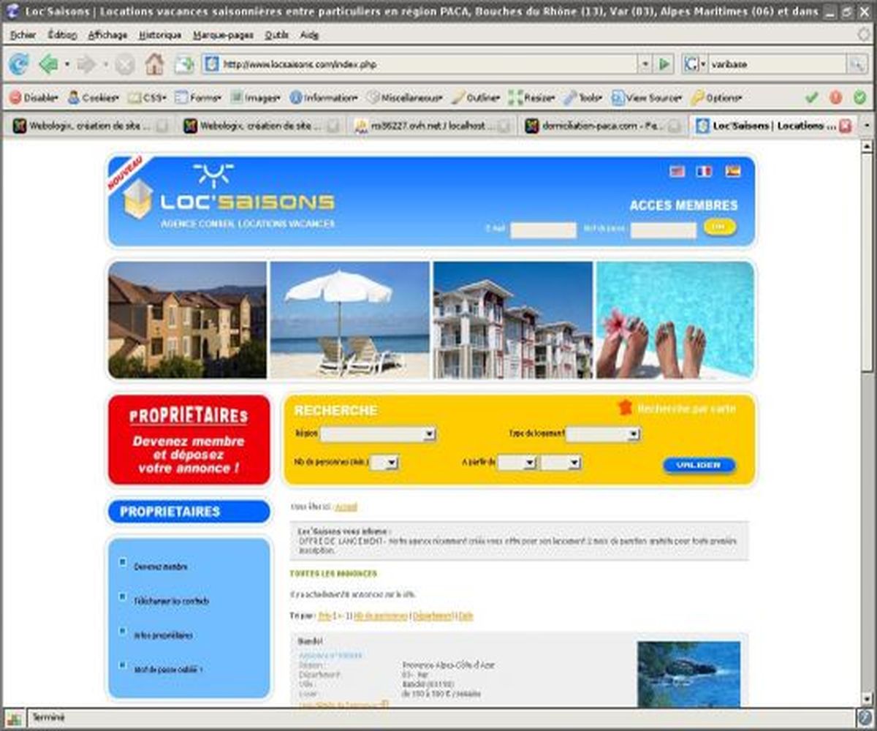
Task: Open the search engine selector dropdown
Action: tap(702, 64)
